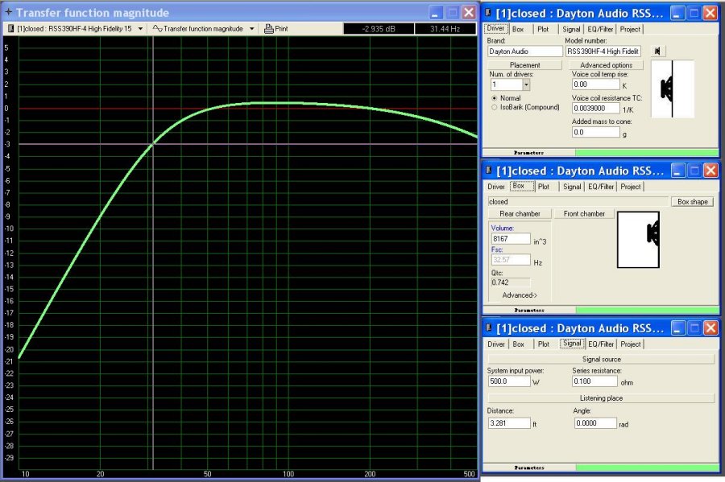Image resolution: width=725 pixels, height=482 pixels.
Task: Click the Brand input field
Action: pyautogui.click(x=524, y=51)
